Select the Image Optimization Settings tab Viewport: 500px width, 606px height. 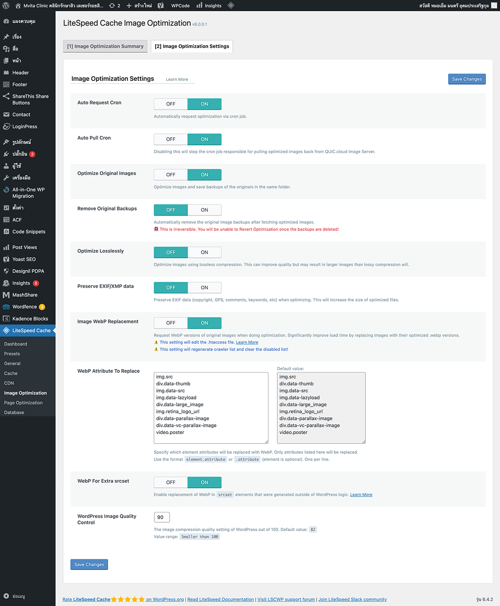[192, 46]
